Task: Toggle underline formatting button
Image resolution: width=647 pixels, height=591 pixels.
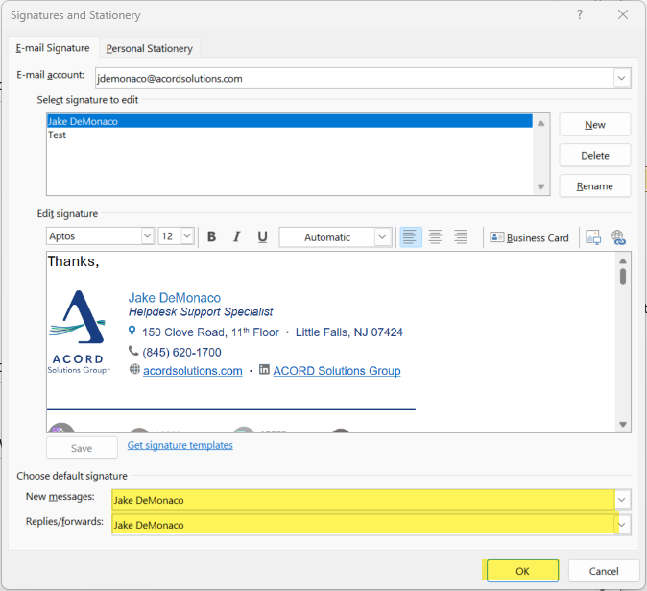Action: point(261,237)
